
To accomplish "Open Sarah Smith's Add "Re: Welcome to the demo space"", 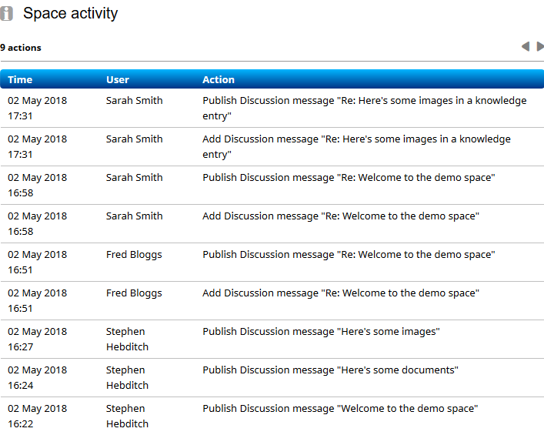I will click(341, 216).
